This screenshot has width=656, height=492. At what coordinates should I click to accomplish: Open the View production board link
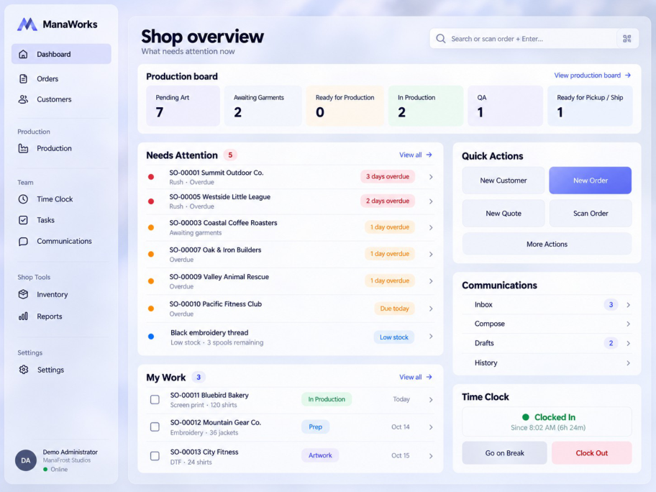coord(592,76)
